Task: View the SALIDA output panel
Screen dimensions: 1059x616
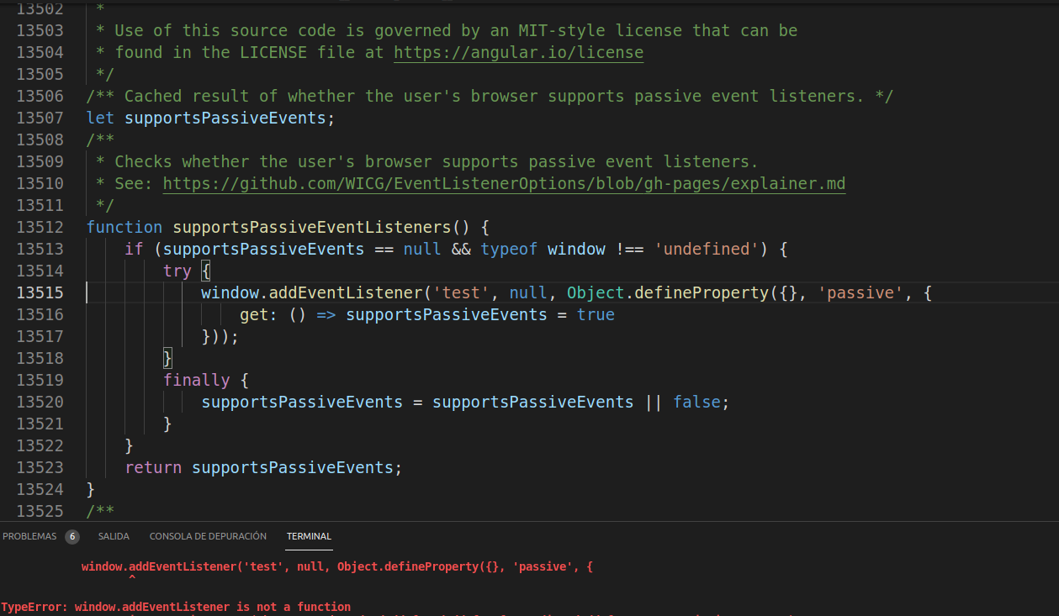Action: coord(114,536)
